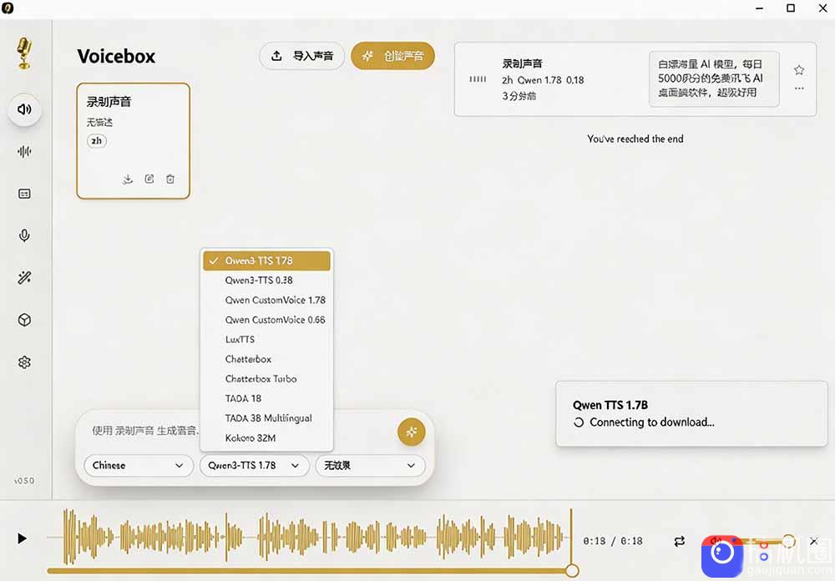The width and height of the screenshot is (835, 581).
Task: Select Qwen CustomVoice 1.7B option
Action: pos(266,300)
